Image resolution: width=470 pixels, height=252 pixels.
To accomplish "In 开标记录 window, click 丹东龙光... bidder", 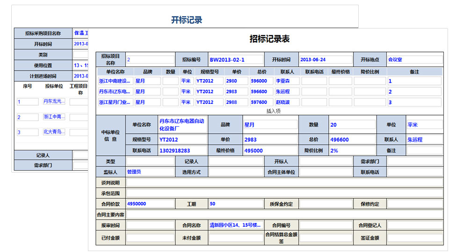I will click(54, 101).
